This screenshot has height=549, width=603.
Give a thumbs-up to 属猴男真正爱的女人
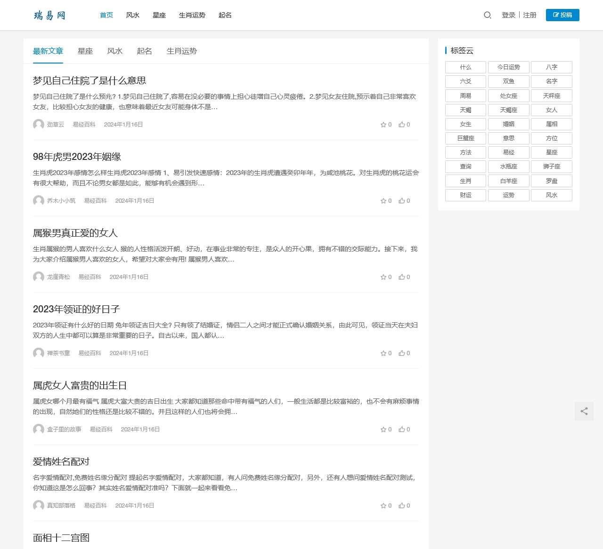click(401, 277)
